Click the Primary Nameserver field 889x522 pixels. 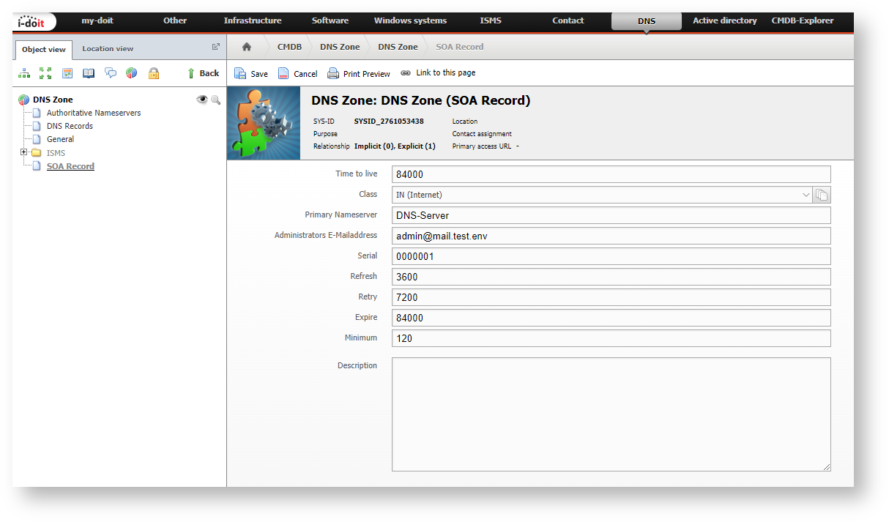611,215
